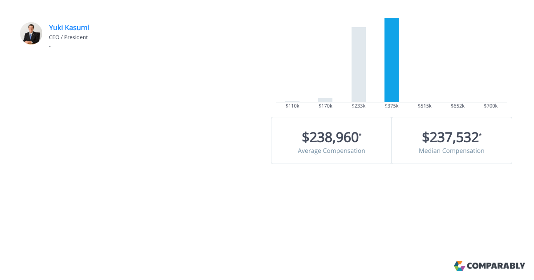Select the highlighted blue $375k bar
534x280 pixels.
(392, 60)
